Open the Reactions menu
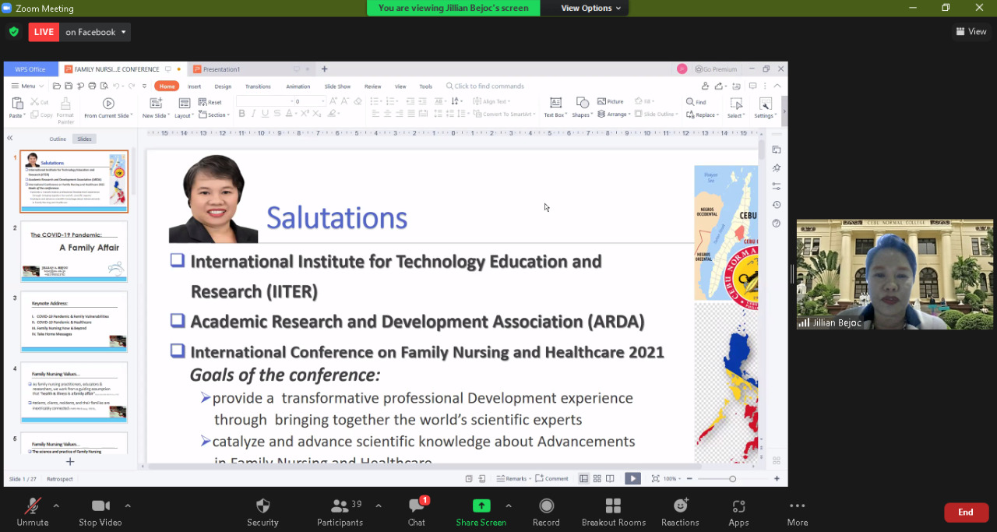This screenshot has height=532, width=997. tap(680, 513)
